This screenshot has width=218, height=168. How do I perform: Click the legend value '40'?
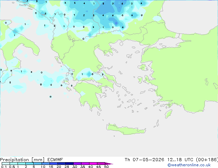(90, 167)
